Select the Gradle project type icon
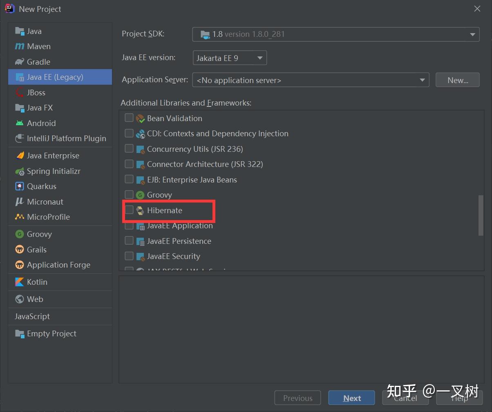492x412 pixels. tap(19, 62)
